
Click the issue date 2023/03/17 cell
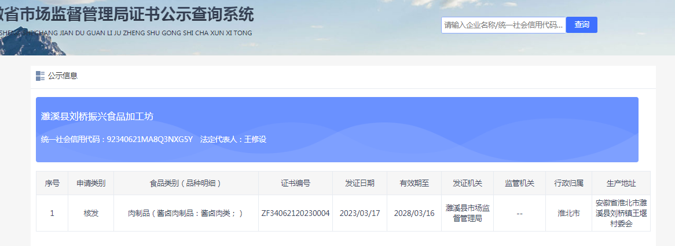(359, 213)
